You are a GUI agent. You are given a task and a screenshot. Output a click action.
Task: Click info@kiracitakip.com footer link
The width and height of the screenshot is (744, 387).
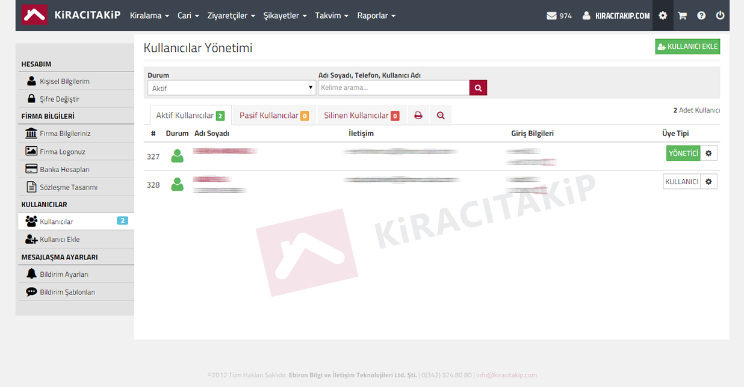[x=506, y=375]
